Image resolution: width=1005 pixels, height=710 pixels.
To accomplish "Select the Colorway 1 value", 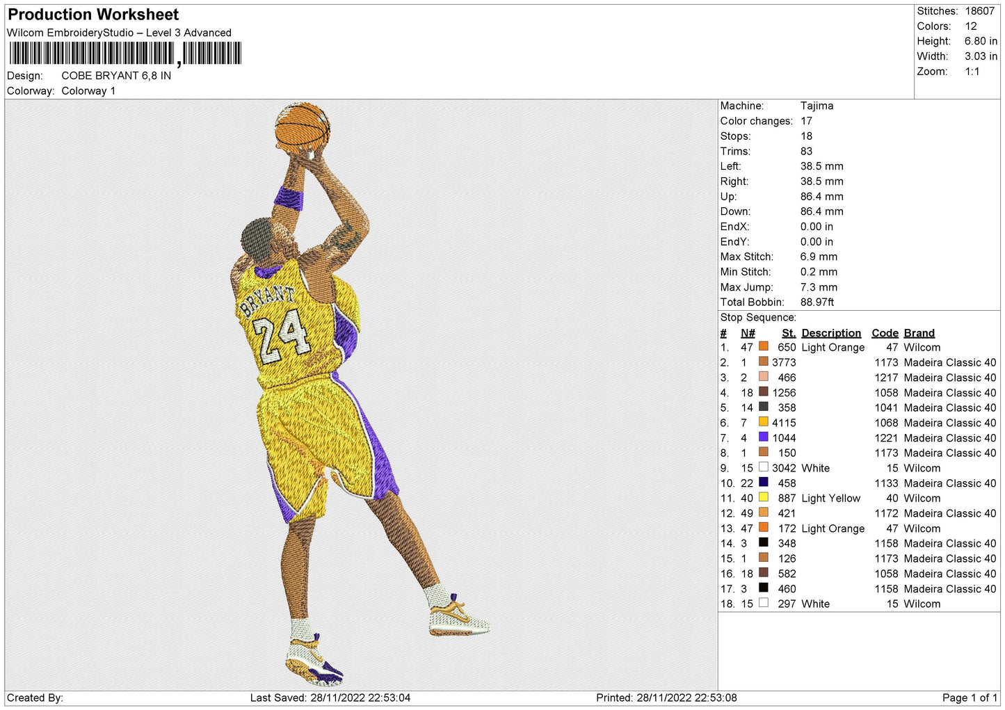I will (88, 91).
